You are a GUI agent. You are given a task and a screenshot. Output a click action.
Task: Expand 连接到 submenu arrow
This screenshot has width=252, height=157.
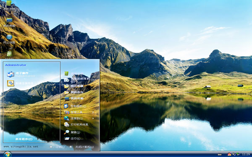click(x=93, y=118)
